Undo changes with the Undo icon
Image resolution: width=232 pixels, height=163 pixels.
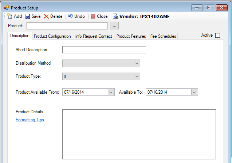click(70, 16)
